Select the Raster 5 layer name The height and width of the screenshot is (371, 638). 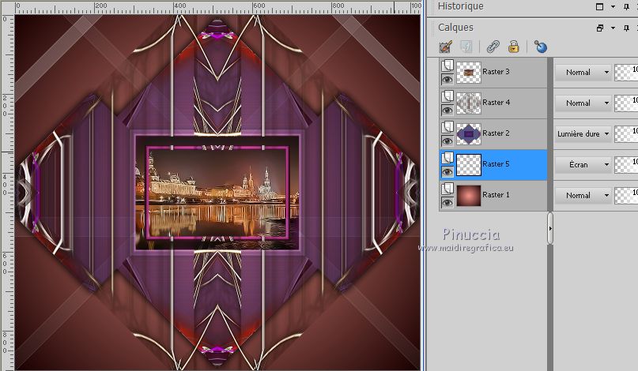click(496, 164)
